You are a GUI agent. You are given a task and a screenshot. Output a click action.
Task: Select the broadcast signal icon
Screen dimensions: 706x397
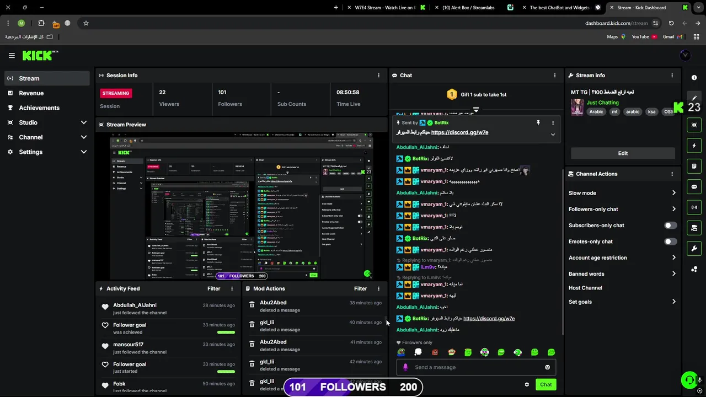(694, 207)
